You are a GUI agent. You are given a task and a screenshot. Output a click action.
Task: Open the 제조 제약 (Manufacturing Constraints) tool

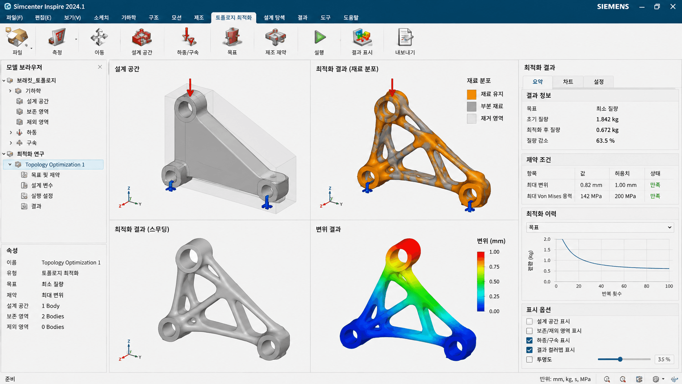coord(276,38)
